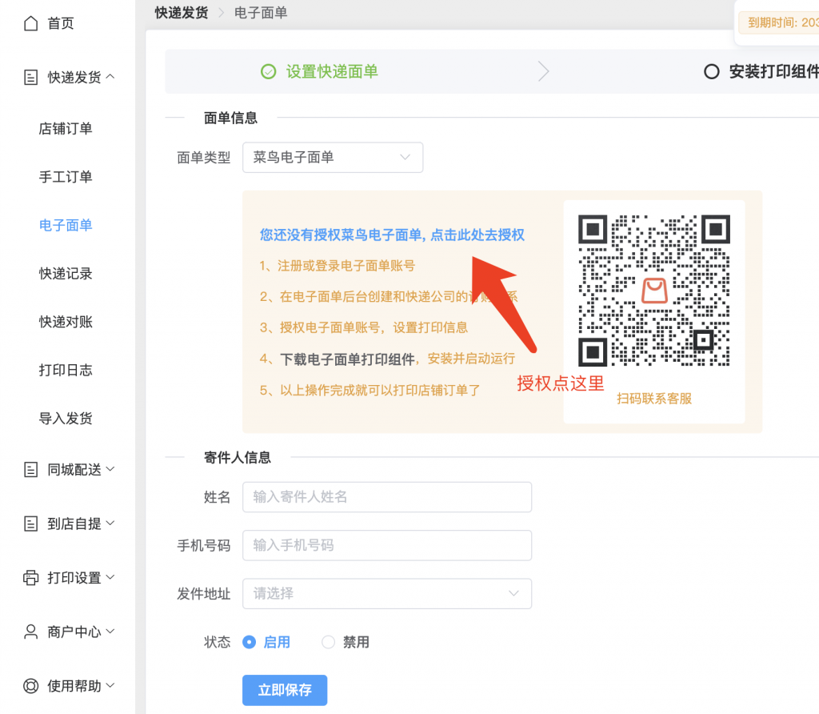The image size is (819, 714).
Task: Select the 禁用 radio button
Action: click(328, 642)
